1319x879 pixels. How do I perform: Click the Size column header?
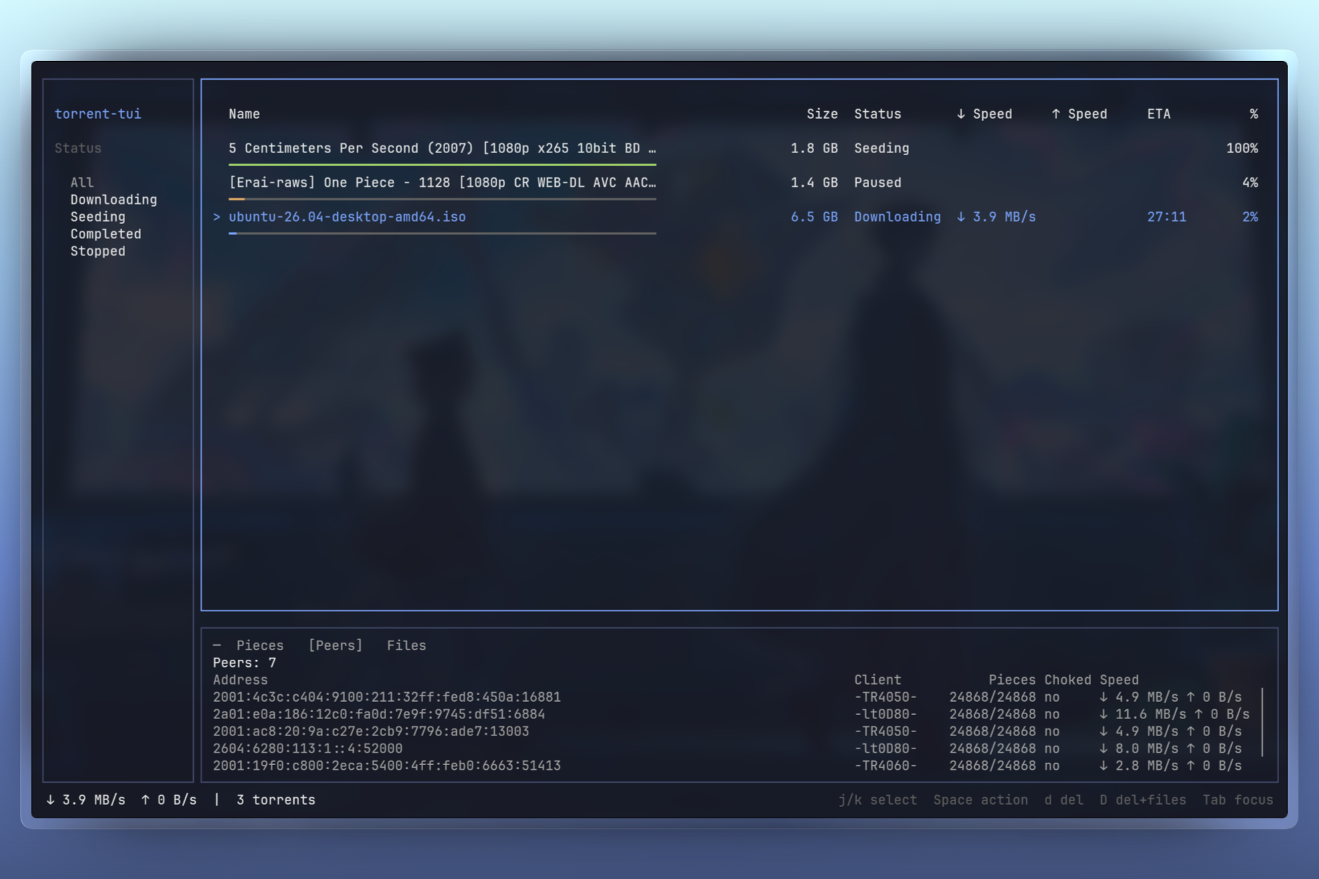click(822, 114)
